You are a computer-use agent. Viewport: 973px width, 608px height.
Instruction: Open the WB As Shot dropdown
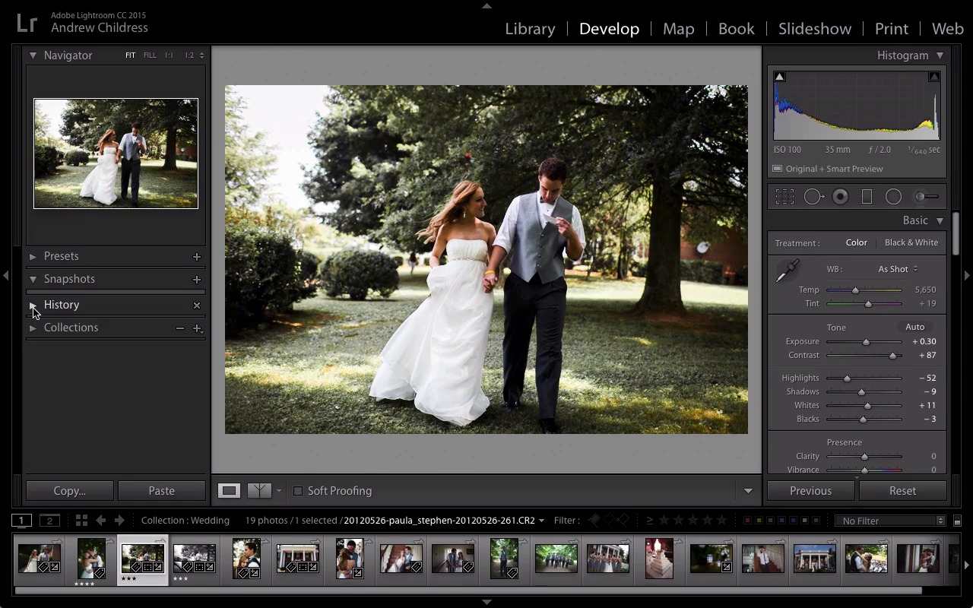coord(898,269)
